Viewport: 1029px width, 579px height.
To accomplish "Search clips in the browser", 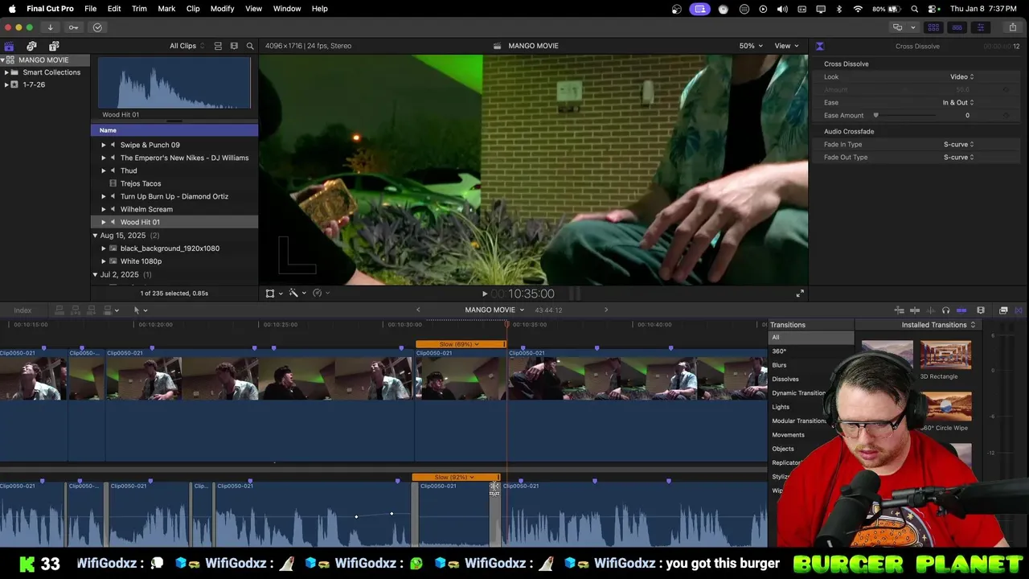I will [x=250, y=46].
